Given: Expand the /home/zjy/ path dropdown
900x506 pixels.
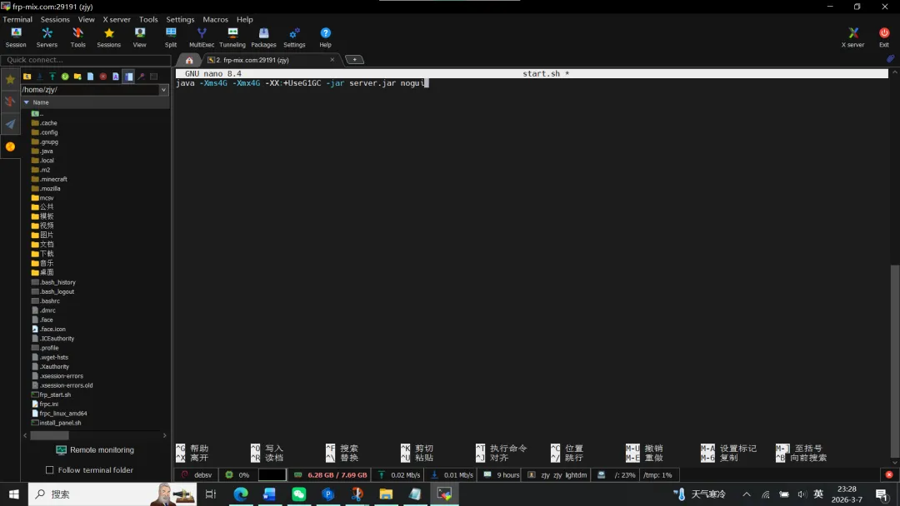Looking at the screenshot, I should coord(163,89).
